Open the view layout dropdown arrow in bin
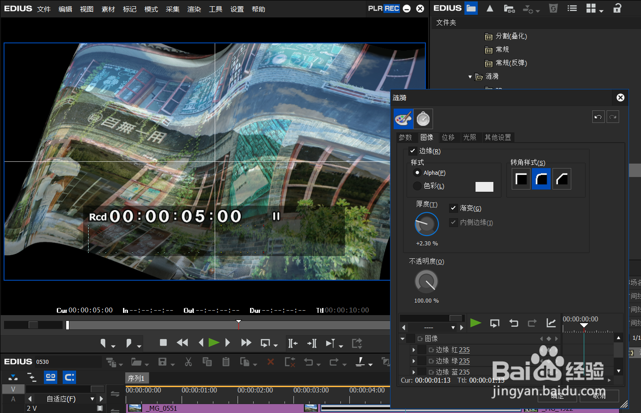641x413 pixels. [x=602, y=11]
